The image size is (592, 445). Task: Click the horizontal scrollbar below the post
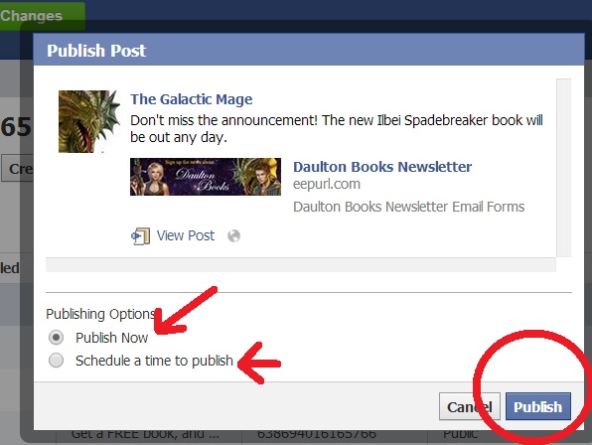click(x=301, y=264)
